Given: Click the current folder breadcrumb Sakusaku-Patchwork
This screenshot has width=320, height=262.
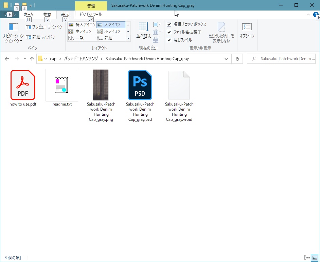Looking at the screenshot, I should point(147,59).
